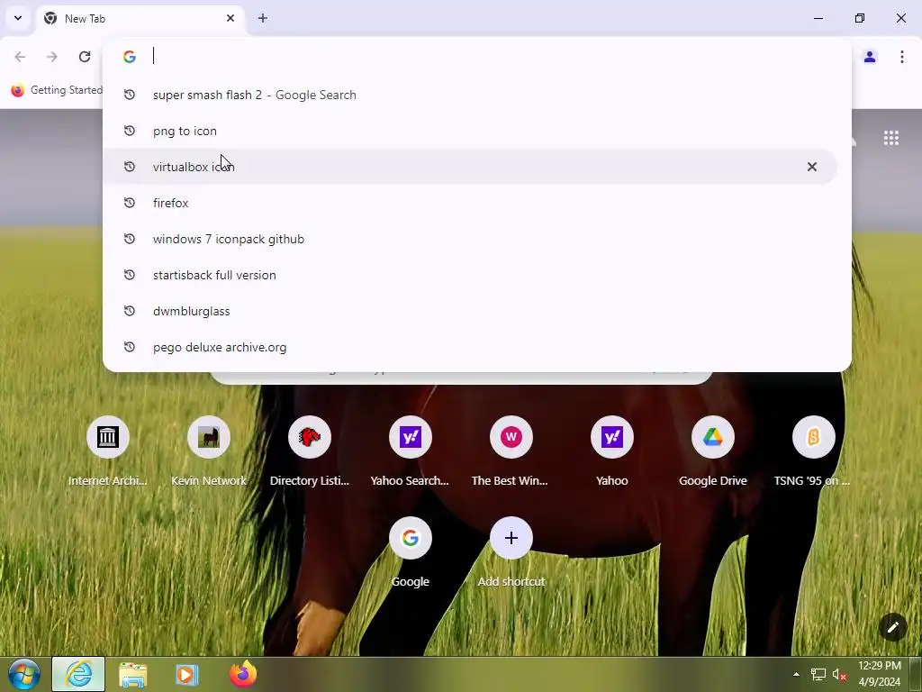Select suggestion 'firefox'
This screenshot has height=692, width=922.
(x=470, y=203)
